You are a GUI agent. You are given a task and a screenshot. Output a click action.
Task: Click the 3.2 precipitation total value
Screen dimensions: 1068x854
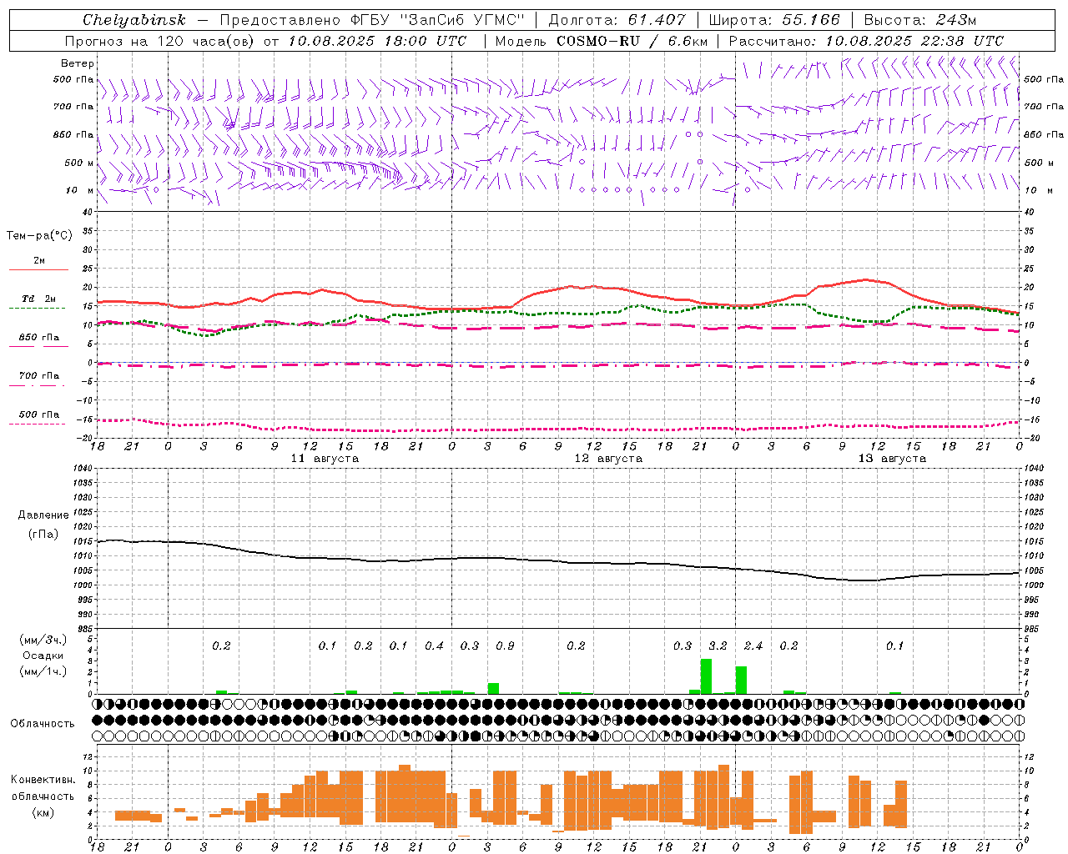(x=718, y=646)
